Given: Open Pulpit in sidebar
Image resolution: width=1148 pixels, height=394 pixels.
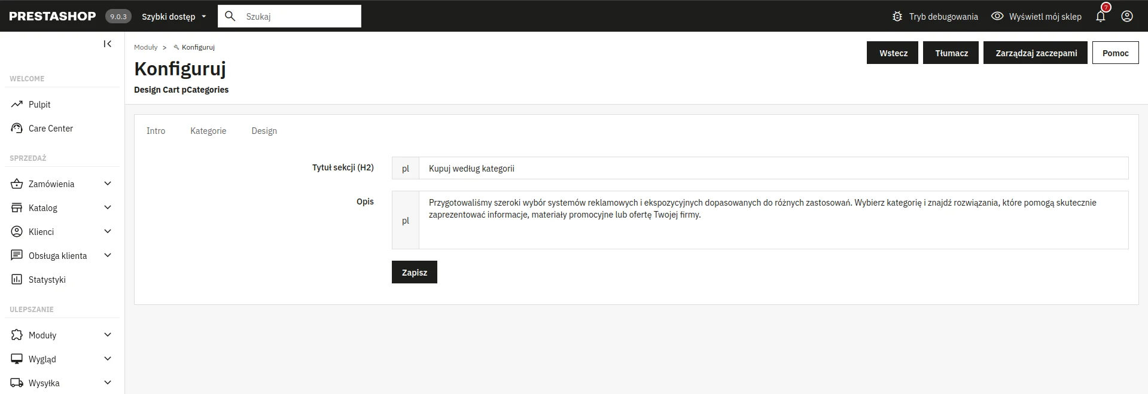Looking at the screenshot, I should coord(39,105).
